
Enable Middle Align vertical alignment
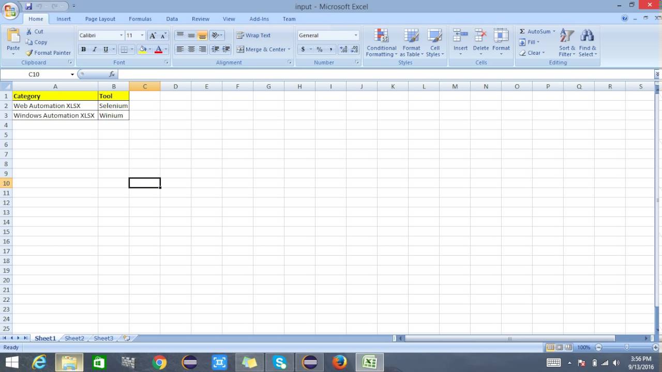coord(191,35)
